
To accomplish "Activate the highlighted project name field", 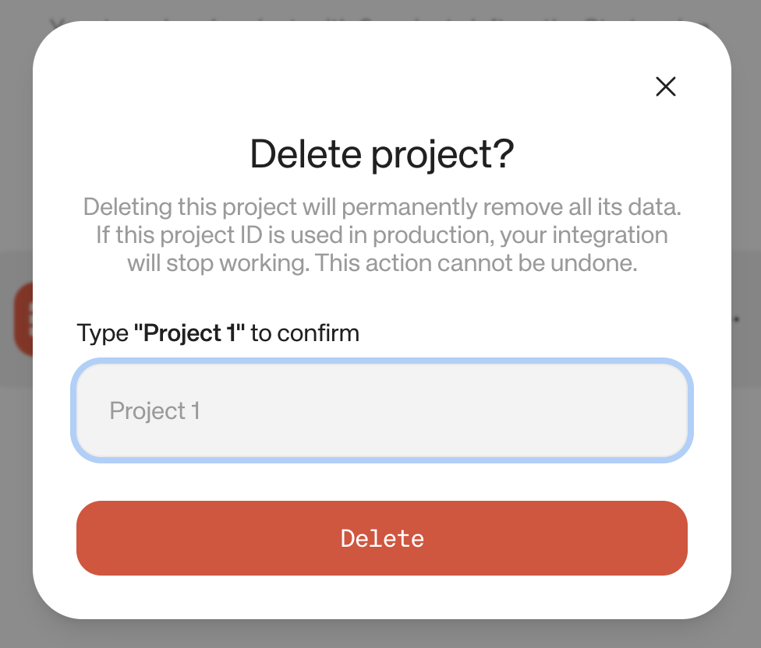I will coord(381,410).
